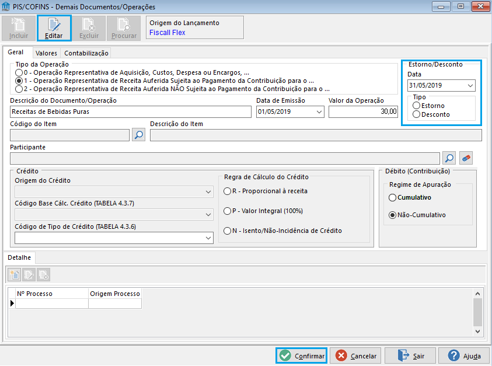The width and height of the screenshot is (492, 366).
Task: Click the Cancelar button
Action: [355, 355]
